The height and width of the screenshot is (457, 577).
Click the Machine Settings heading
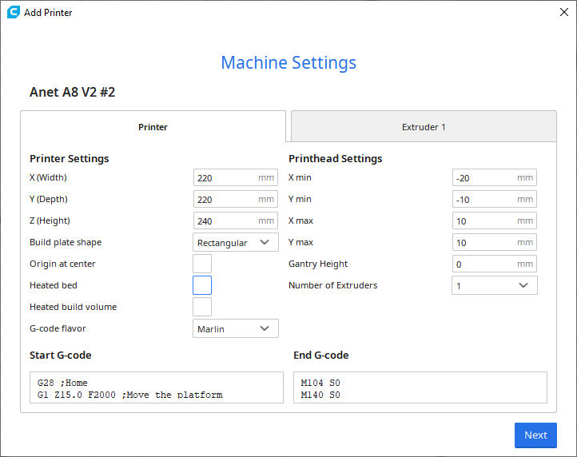coord(288,62)
